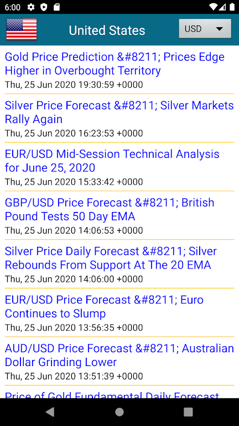239x426 pixels.
Task: Tap the Android home circle button
Action: click(119, 412)
